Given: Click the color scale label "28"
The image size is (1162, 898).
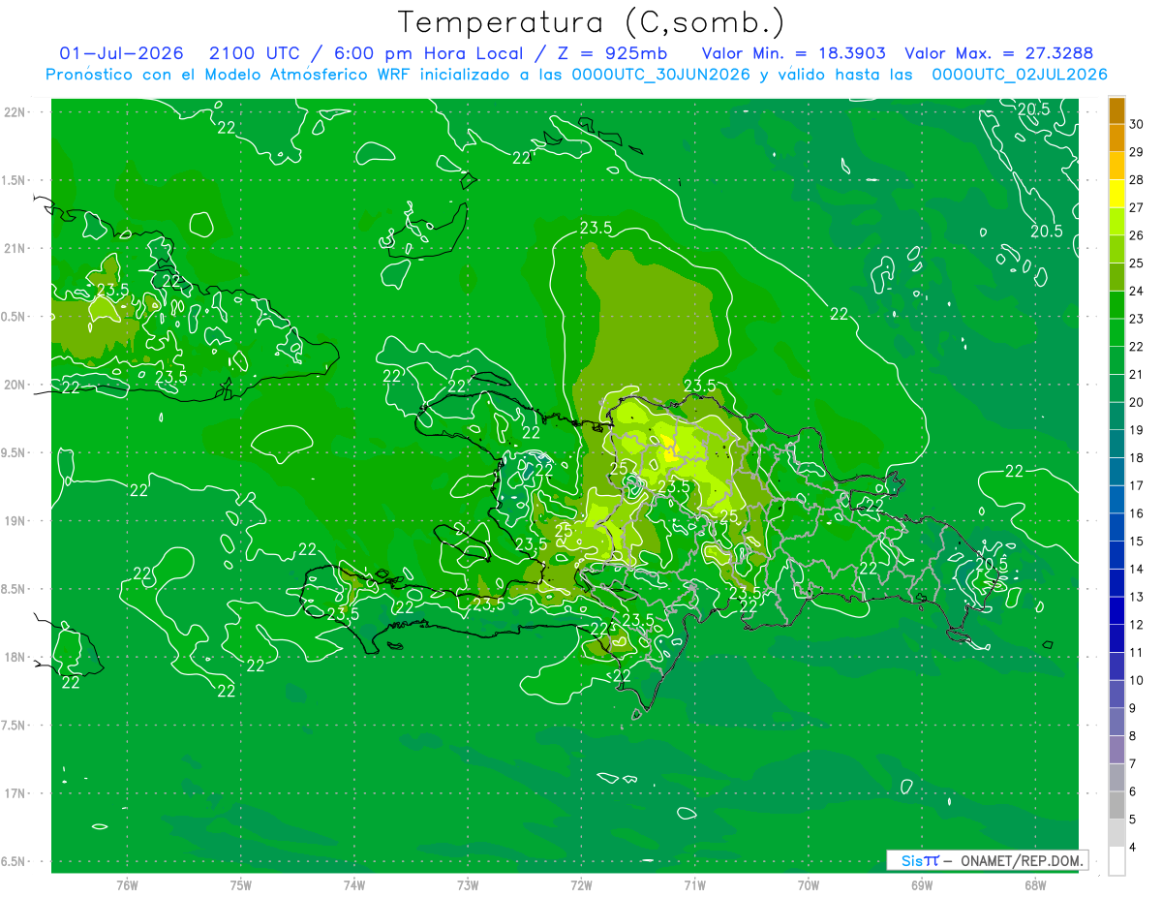Looking at the screenshot, I should (x=1137, y=179).
